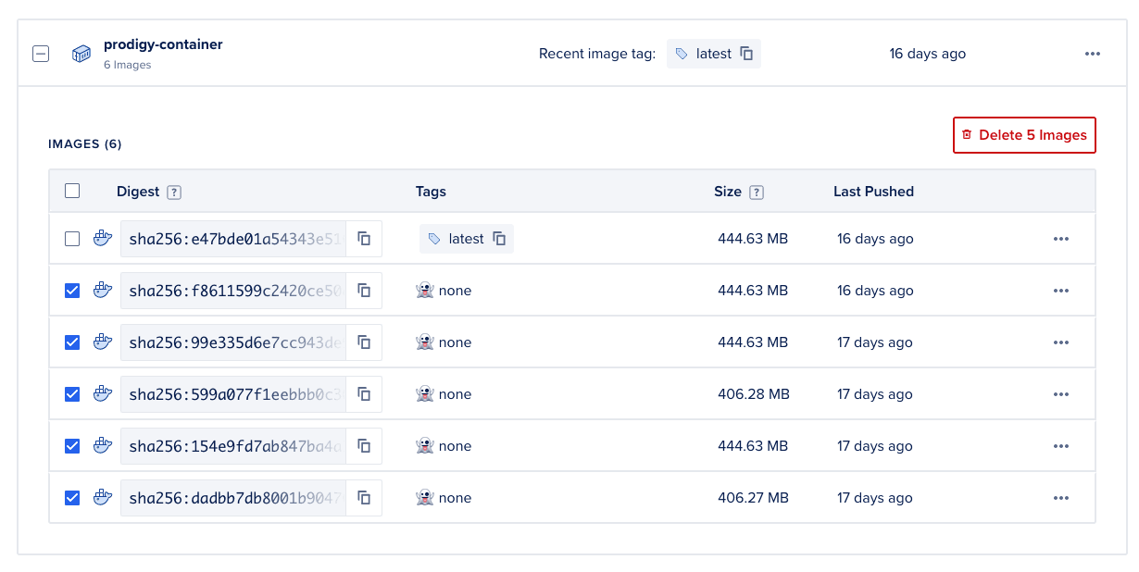Copy the recent image tag latest
This screenshot has height=572, width=1139.
[746, 54]
